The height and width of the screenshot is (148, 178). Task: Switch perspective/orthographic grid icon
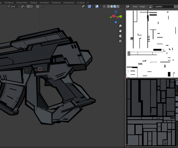pyautogui.click(x=120, y=41)
